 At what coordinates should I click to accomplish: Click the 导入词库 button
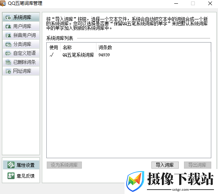[x=165, y=165]
